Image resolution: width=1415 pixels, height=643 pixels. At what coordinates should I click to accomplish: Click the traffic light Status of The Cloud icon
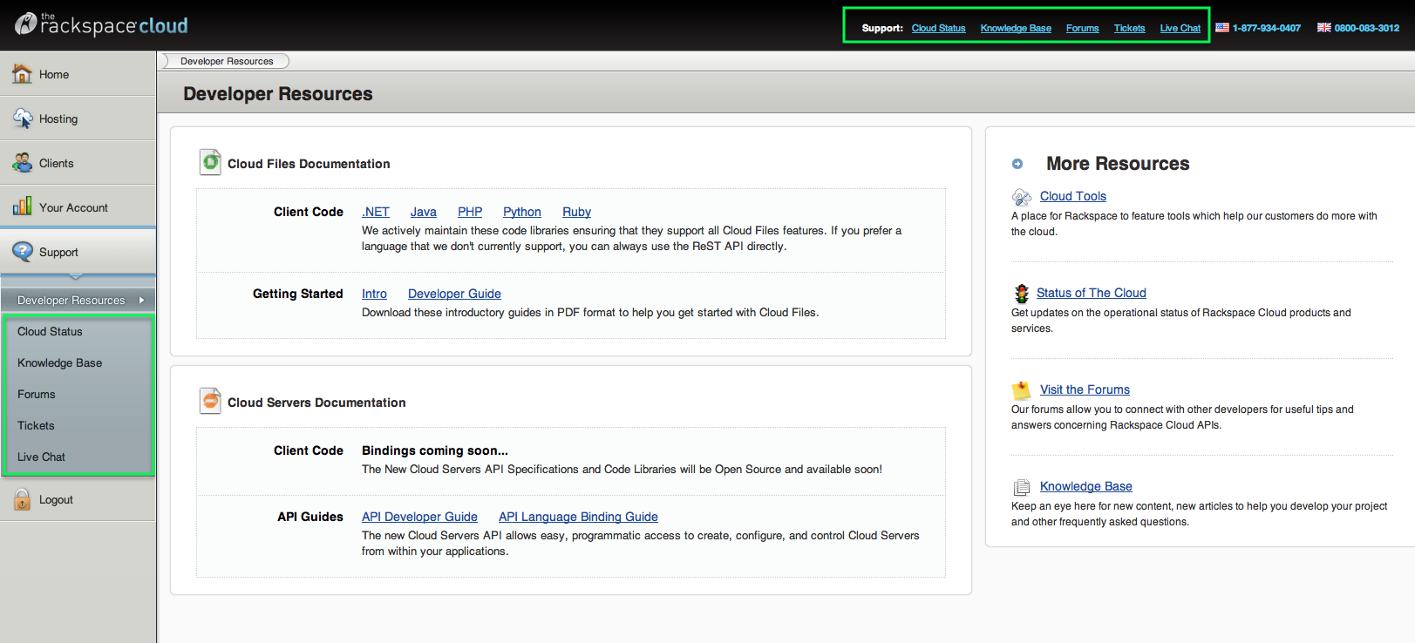1021,294
